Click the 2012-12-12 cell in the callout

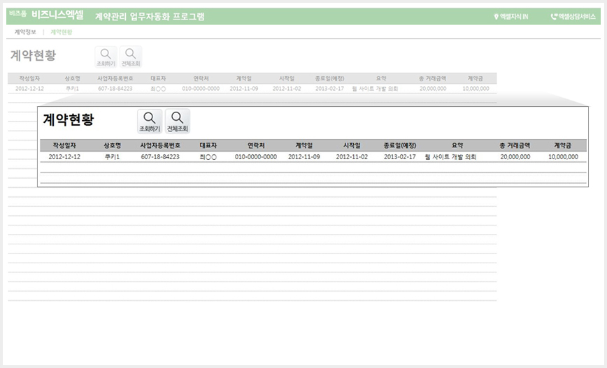64,156
